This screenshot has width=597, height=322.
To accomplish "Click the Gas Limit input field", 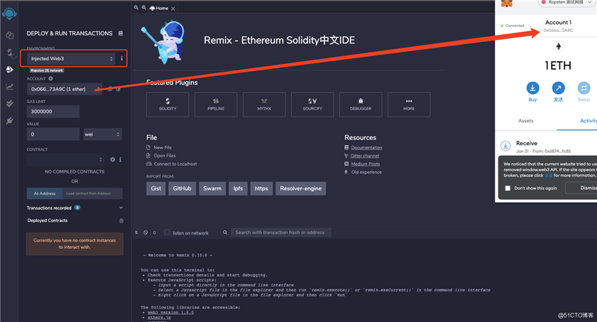I will coord(53,112).
